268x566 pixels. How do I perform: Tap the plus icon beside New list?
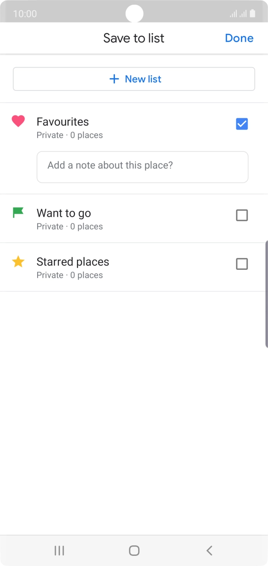[114, 79]
